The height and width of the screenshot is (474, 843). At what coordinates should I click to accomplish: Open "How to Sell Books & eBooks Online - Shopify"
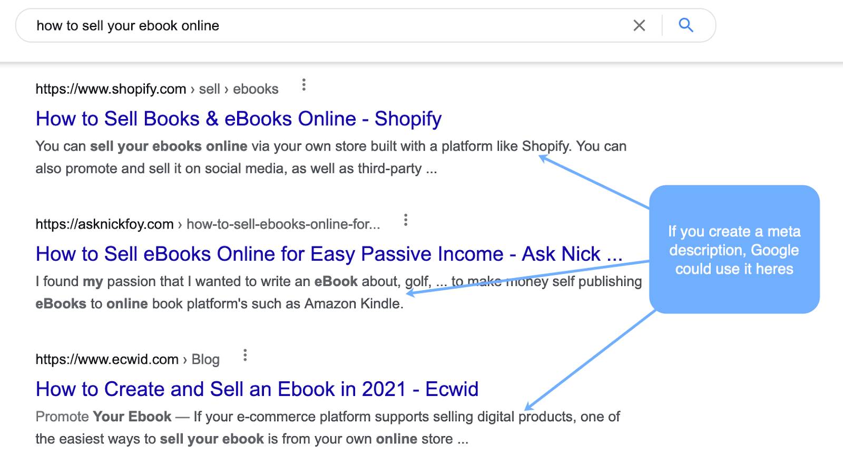238,118
